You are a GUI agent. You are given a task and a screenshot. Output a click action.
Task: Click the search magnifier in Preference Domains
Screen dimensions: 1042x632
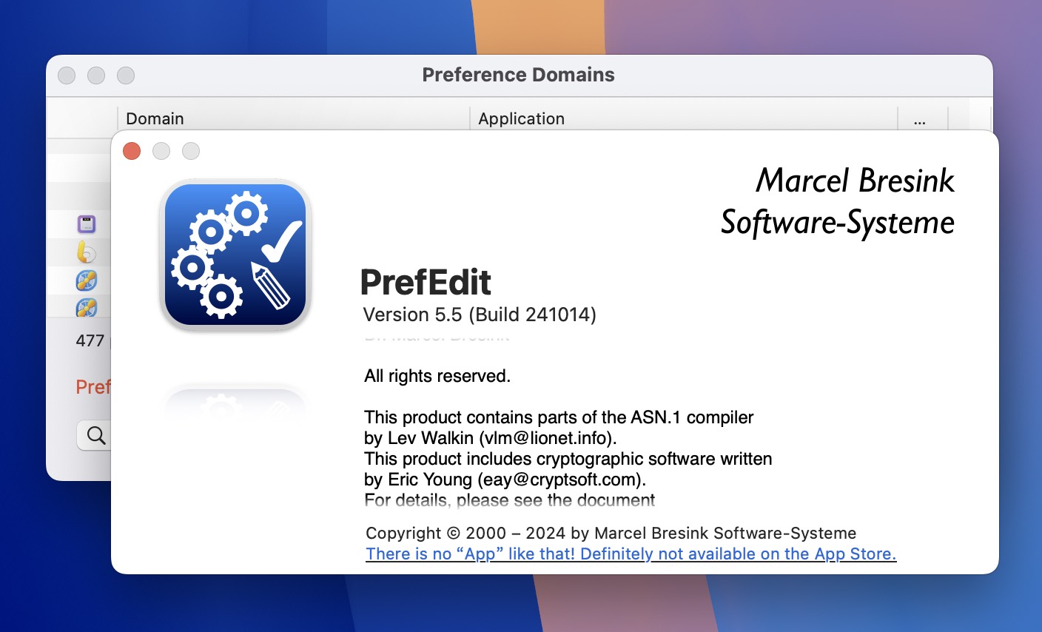pyautogui.click(x=96, y=435)
